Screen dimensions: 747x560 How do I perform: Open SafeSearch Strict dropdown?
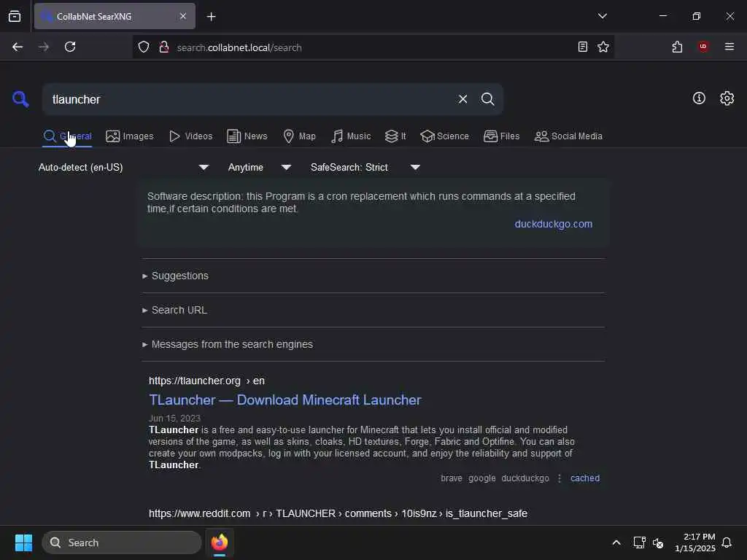pyautogui.click(x=365, y=167)
